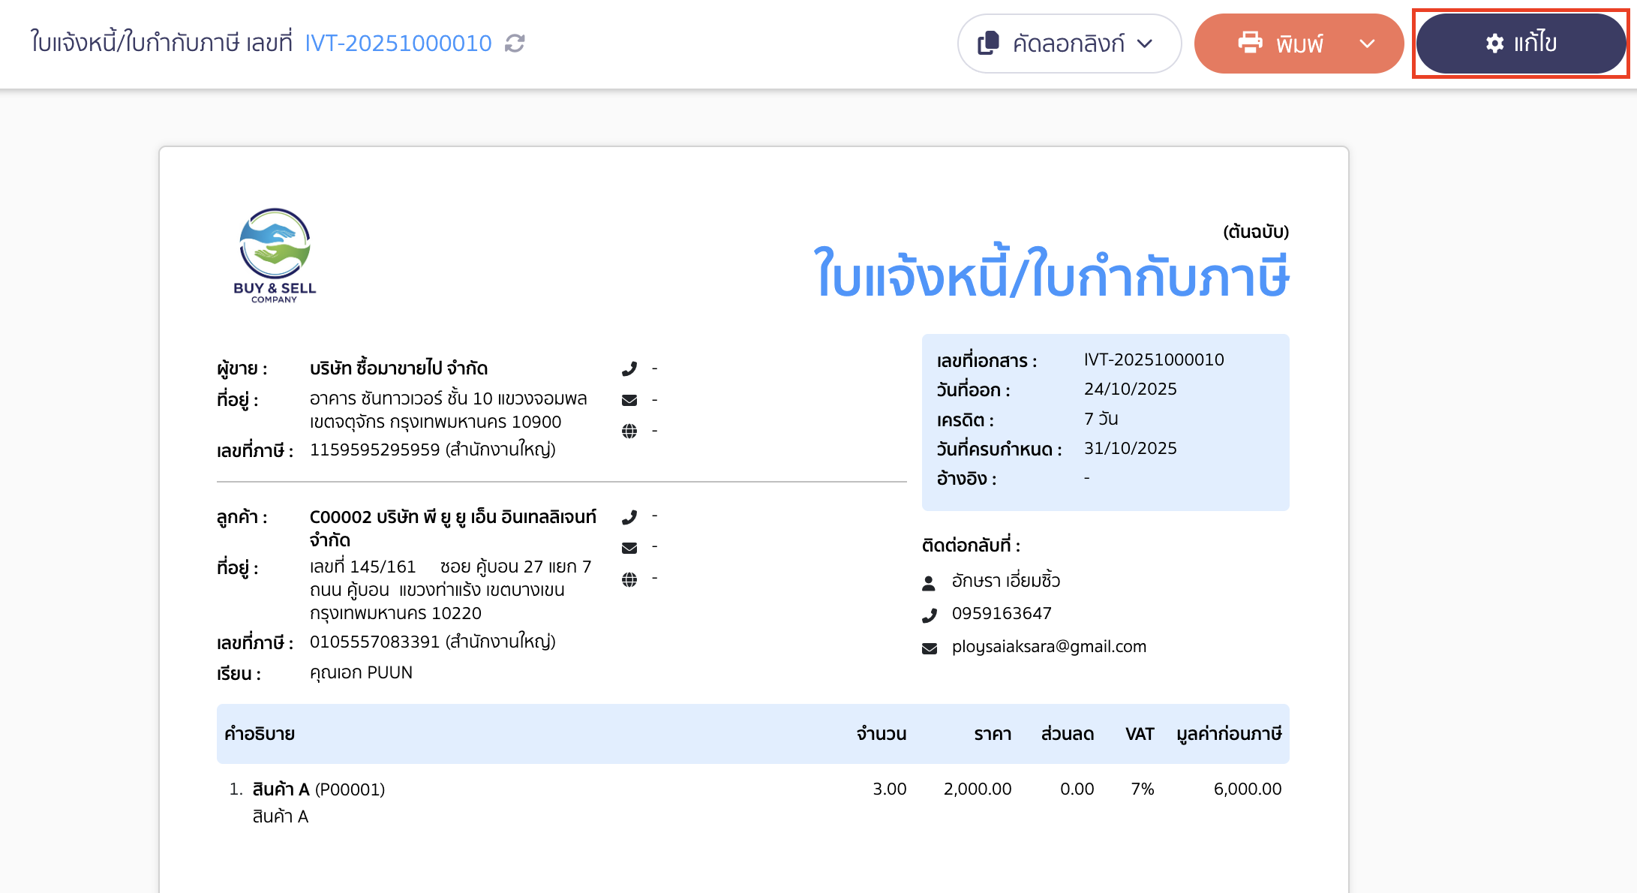The width and height of the screenshot is (1637, 893).
Task: Click the refresh icon next to document number
Action: (x=514, y=44)
